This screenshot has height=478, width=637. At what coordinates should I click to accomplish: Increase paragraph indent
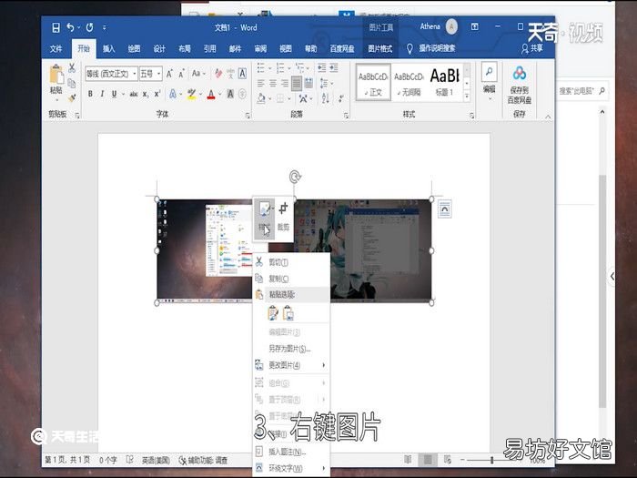tap(334, 67)
